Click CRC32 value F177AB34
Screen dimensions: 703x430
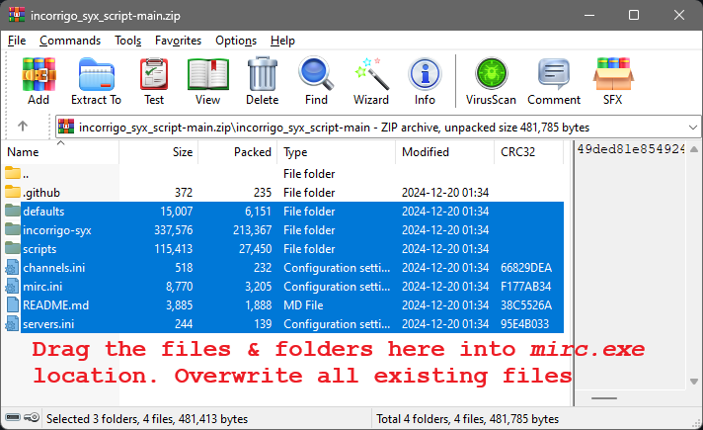click(x=526, y=287)
